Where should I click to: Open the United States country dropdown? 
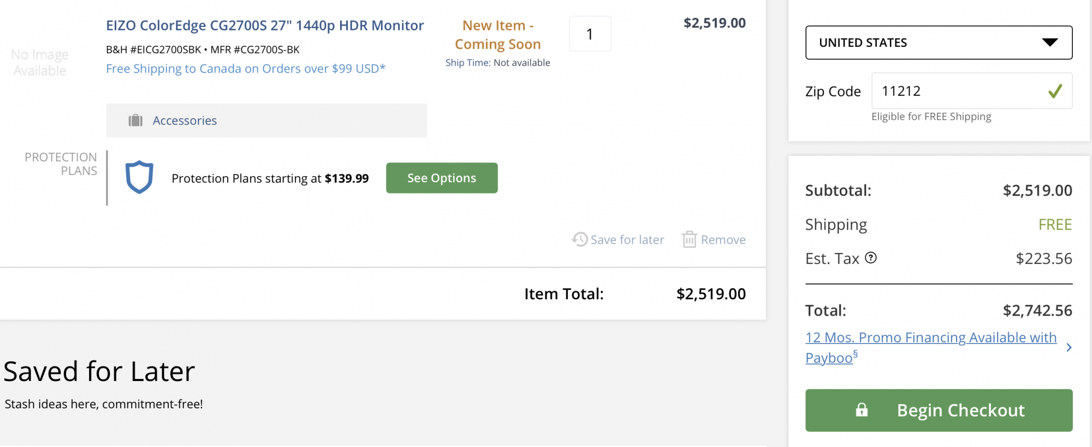(939, 43)
